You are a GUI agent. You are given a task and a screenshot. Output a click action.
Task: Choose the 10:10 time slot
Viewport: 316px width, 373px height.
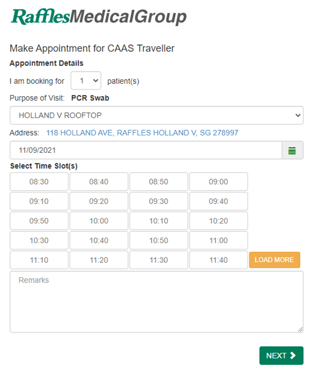(159, 221)
